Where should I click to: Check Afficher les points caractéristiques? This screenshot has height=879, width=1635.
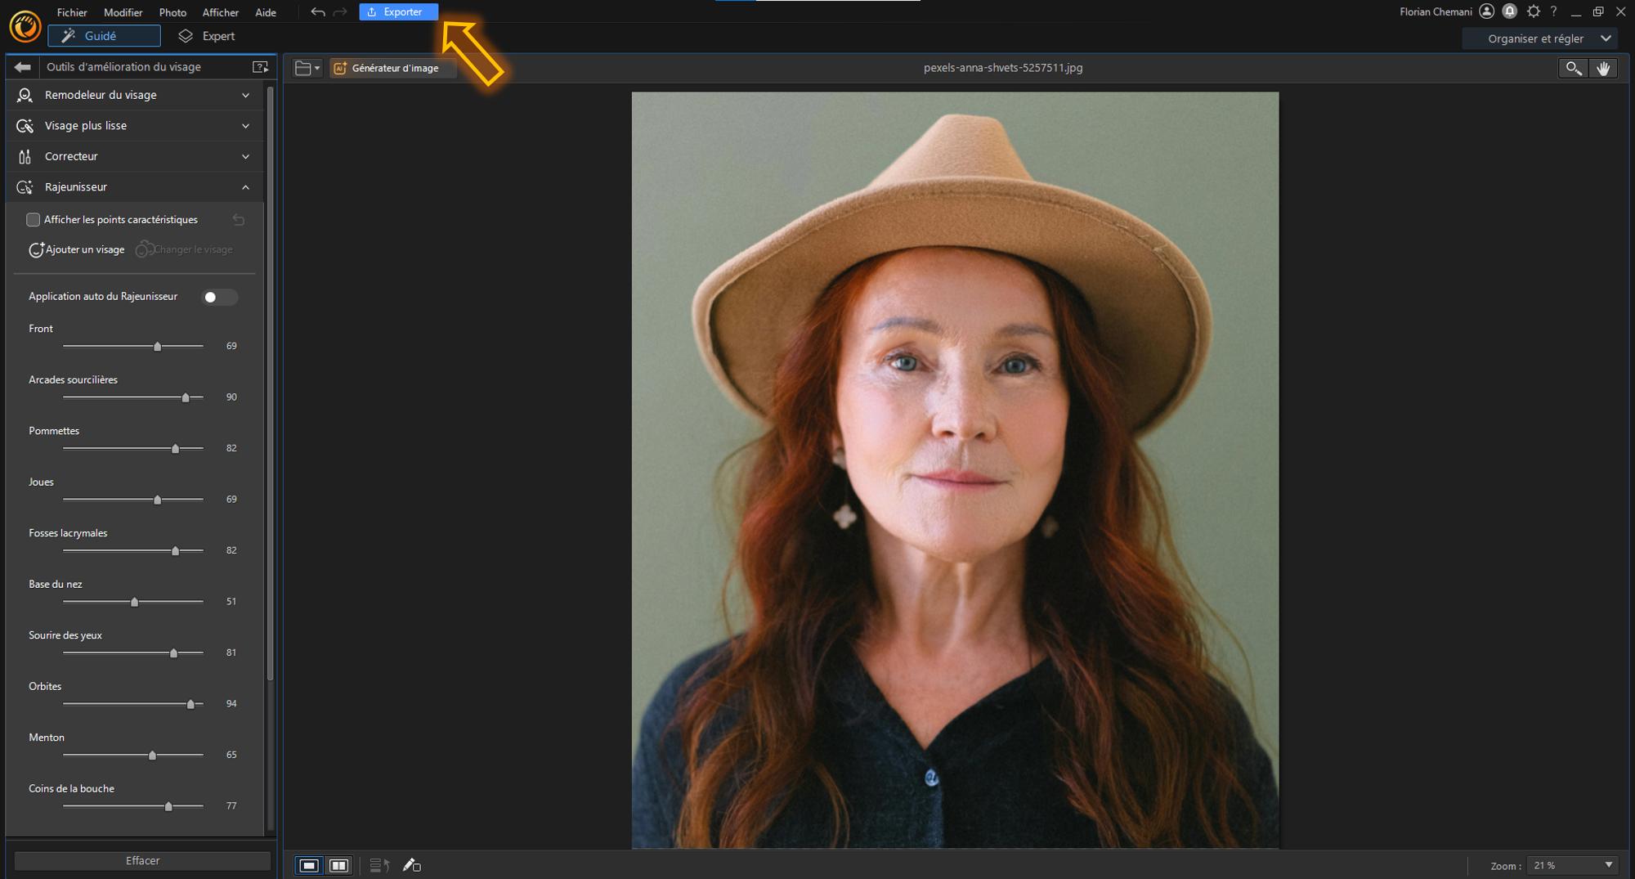click(33, 219)
